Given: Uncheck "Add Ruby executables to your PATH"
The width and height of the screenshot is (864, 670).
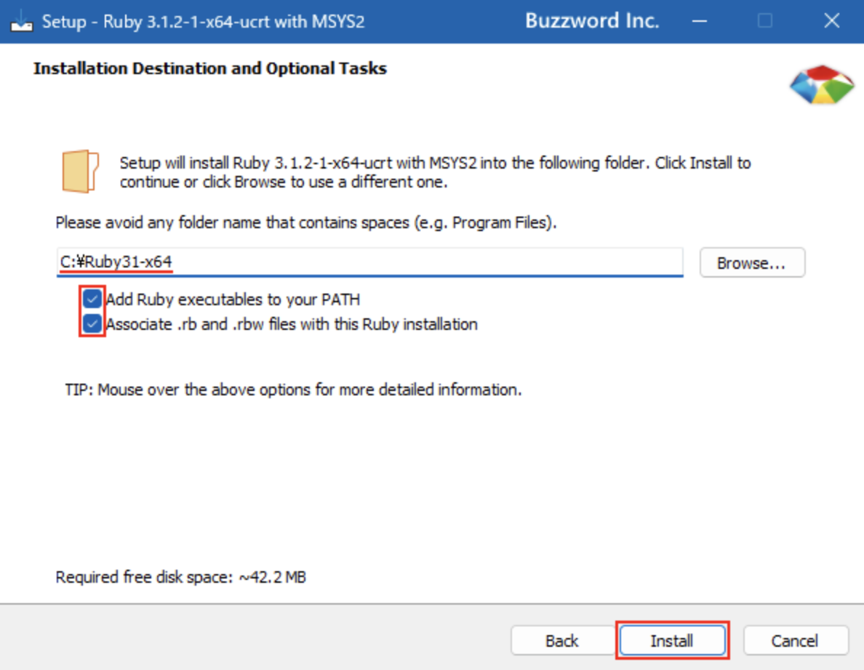Looking at the screenshot, I should pyautogui.click(x=92, y=299).
